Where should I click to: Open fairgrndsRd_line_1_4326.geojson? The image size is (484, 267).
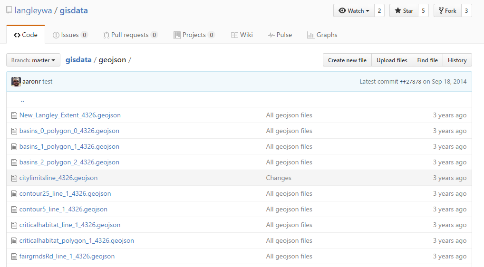click(67, 257)
